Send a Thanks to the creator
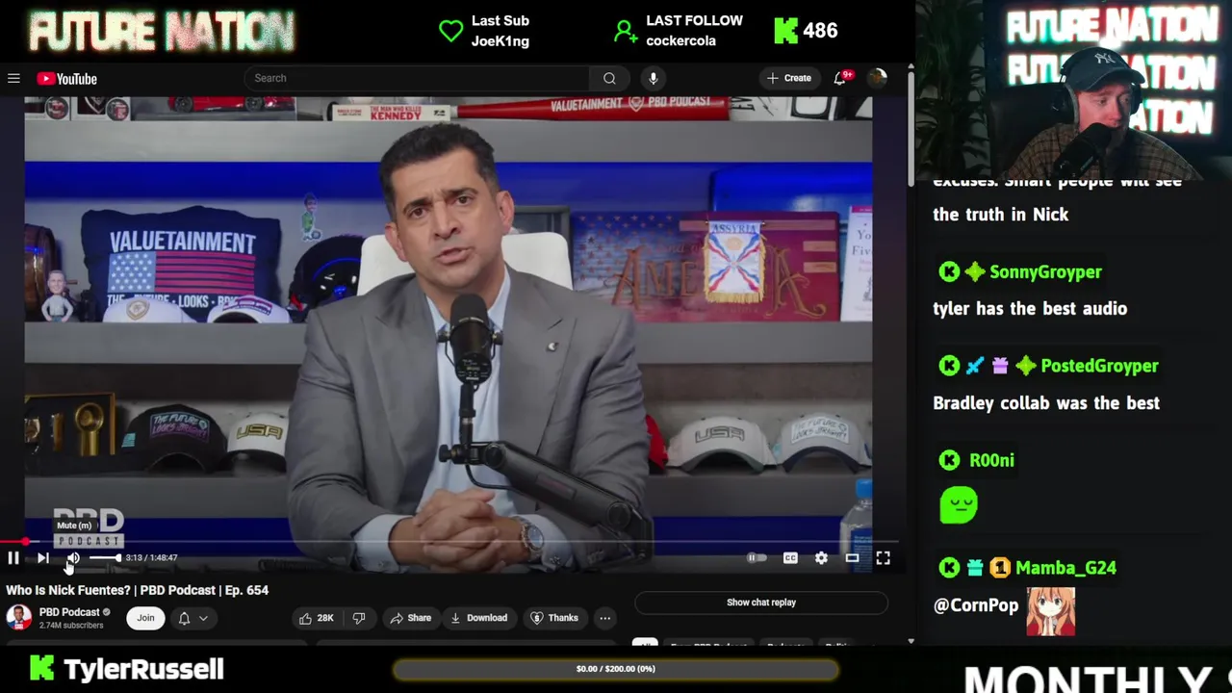The image size is (1232, 693). (x=555, y=618)
